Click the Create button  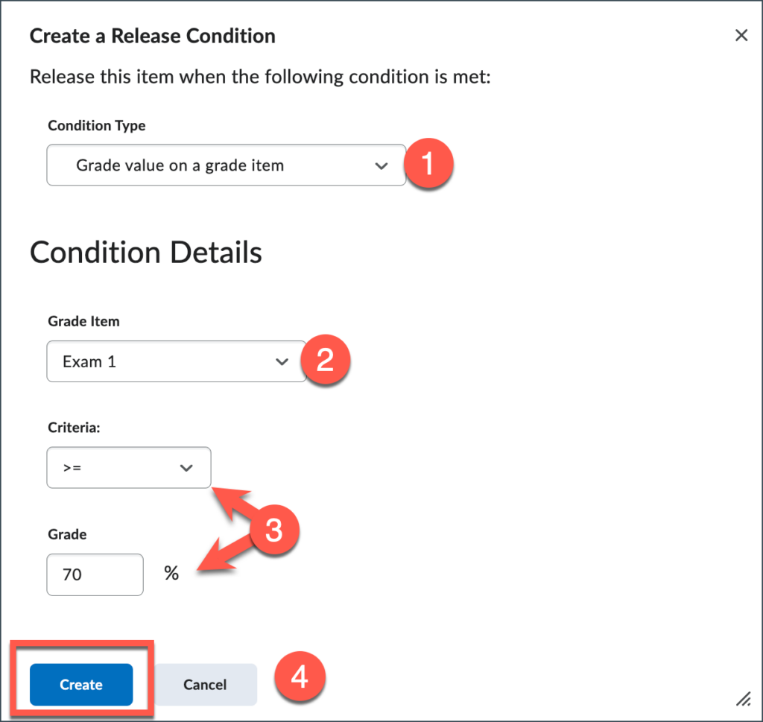80,684
